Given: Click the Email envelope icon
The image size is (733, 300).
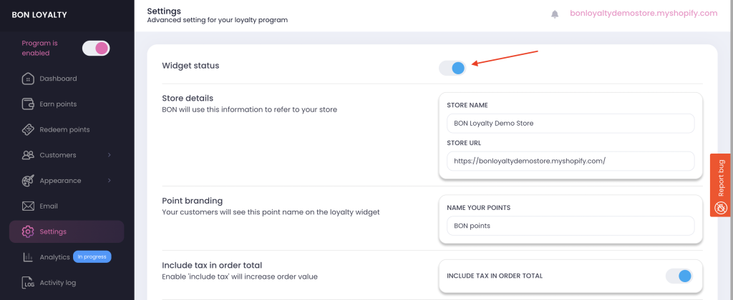Looking at the screenshot, I should click(28, 206).
